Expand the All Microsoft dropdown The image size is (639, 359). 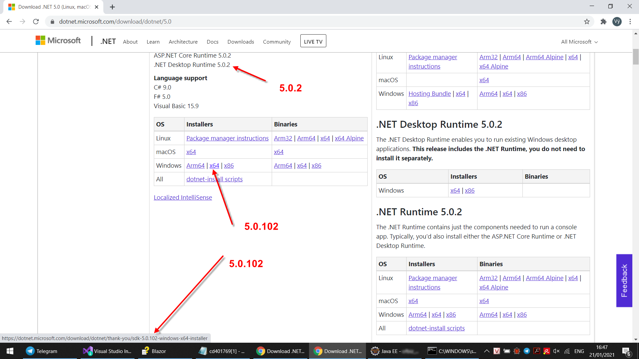tap(579, 42)
